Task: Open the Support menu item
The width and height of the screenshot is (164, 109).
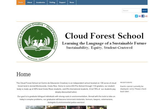Action: pyautogui.click(x=62, y=2)
